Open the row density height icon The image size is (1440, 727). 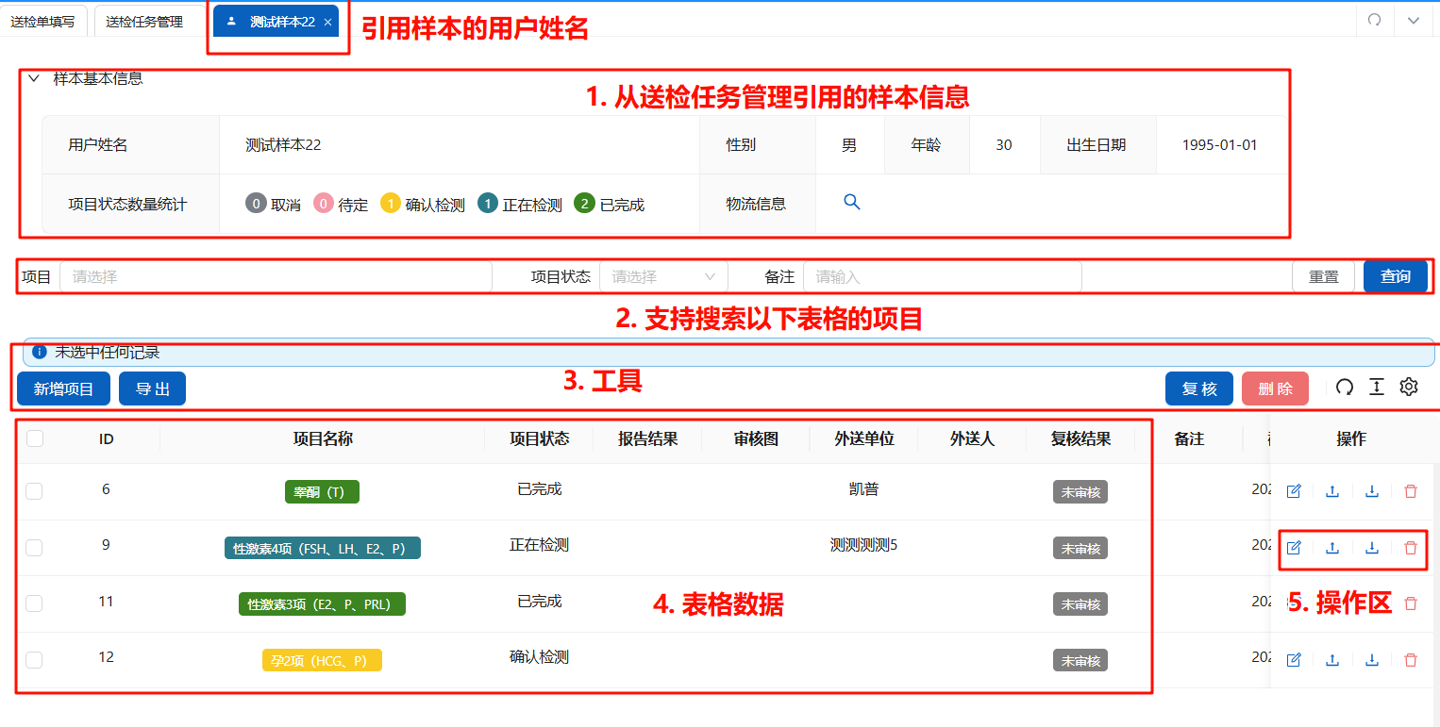pos(1377,388)
